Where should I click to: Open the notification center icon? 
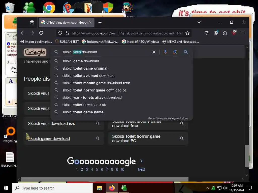[250, 188]
